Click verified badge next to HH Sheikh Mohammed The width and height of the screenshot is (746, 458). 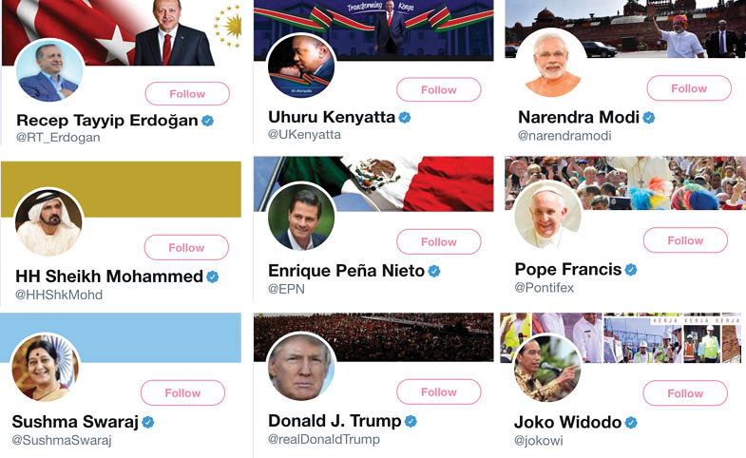(x=213, y=277)
